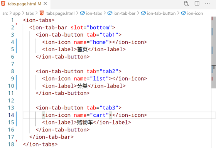Open the ion-icon breadcrumb
The height and width of the screenshot is (148, 216).
click(195, 13)
